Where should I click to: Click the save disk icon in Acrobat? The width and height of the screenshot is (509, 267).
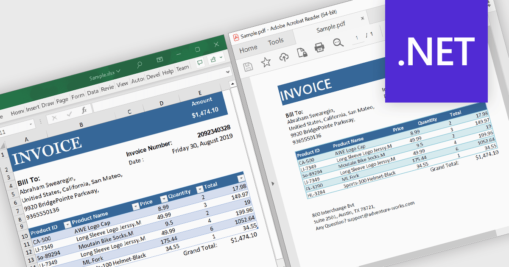pos(248,67)
